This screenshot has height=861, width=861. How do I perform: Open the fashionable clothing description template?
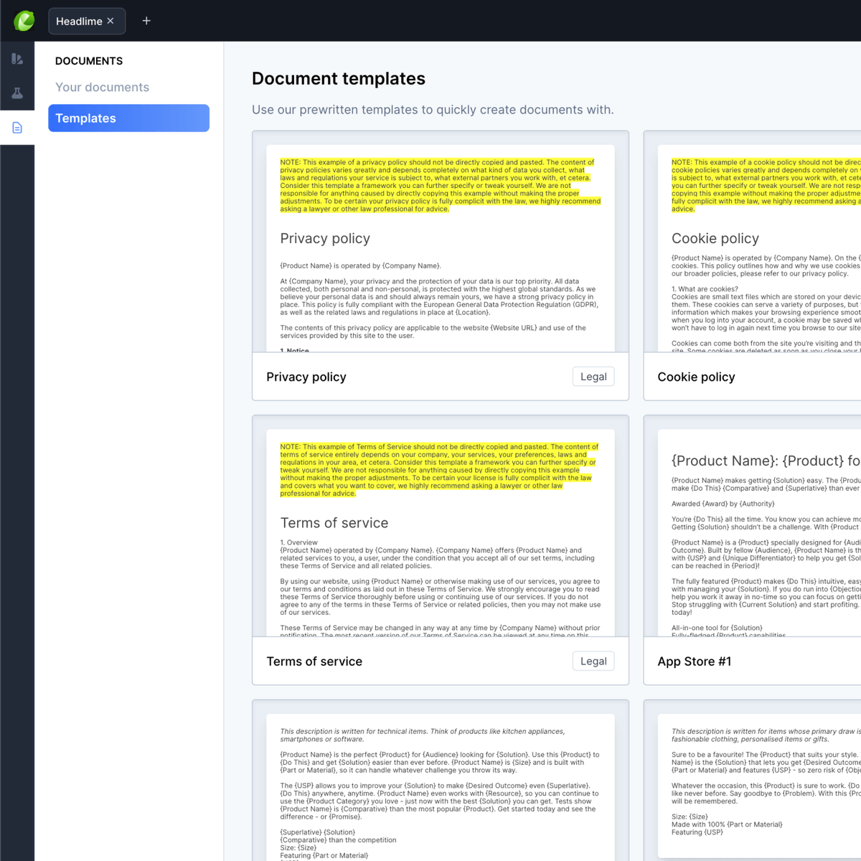tap(759, 787)
